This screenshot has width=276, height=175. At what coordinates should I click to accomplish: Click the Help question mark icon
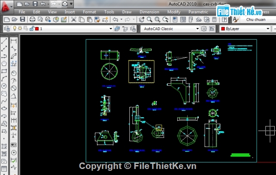[224, 19]
